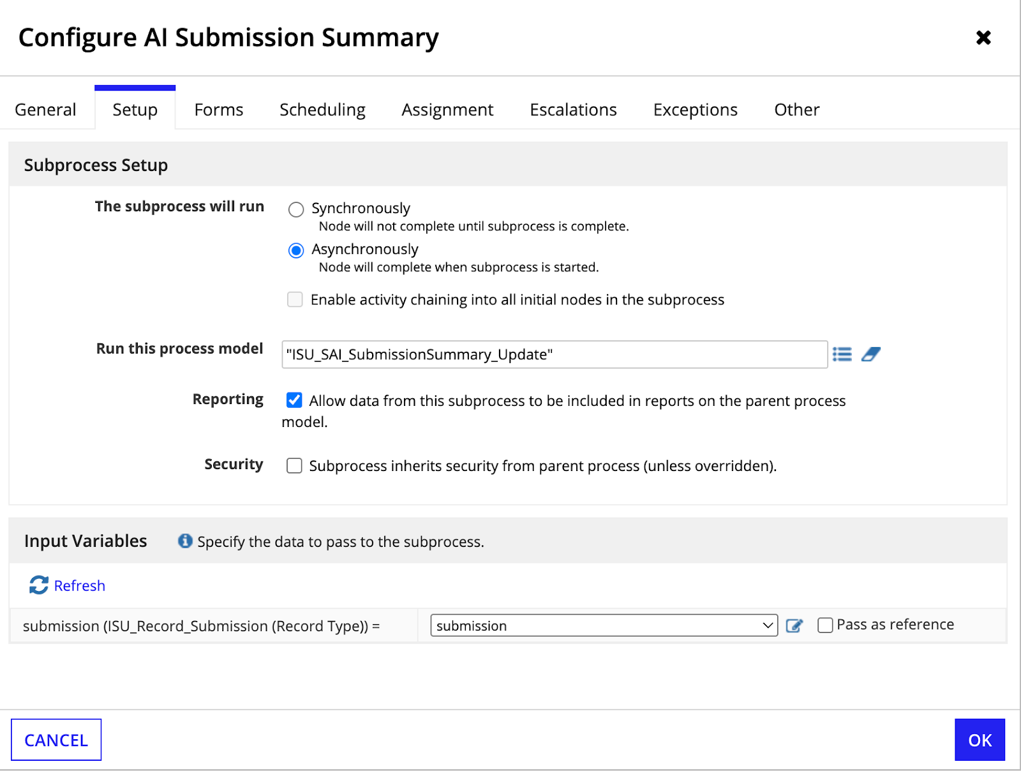Open the Forms tab
Viewport: 1021px width, 771px height.
click(219, 110)
